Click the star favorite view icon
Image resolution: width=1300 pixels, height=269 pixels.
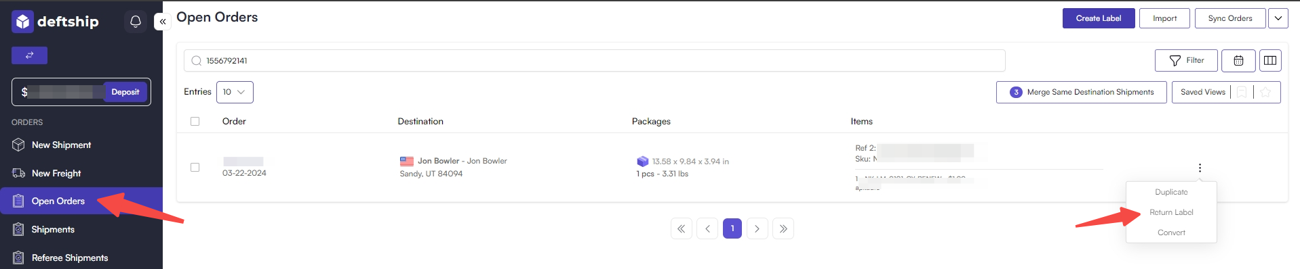(x=1265, y=92)
